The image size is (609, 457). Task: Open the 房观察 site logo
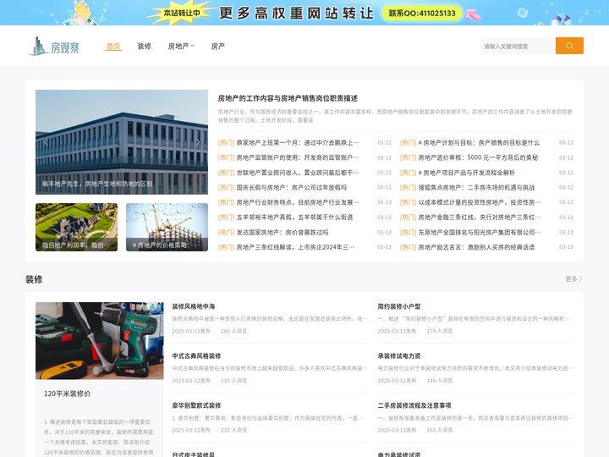(x=54, y=47)
